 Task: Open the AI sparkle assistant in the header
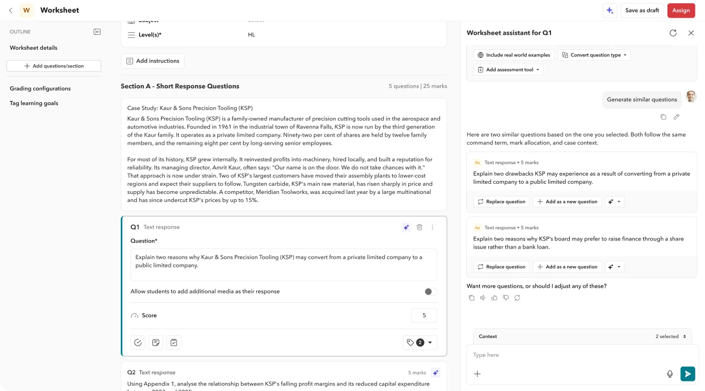pyautogui.click(x=609, y=10)
